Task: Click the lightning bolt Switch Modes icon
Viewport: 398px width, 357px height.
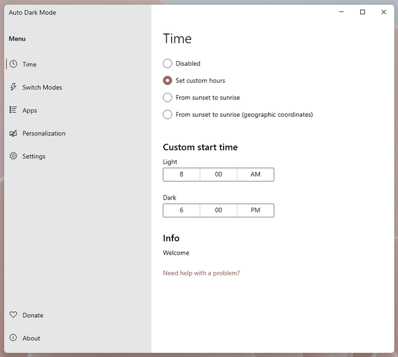Action: pos(13,88)
